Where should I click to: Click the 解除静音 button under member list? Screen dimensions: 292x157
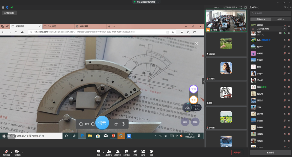(x=271, y=152)
